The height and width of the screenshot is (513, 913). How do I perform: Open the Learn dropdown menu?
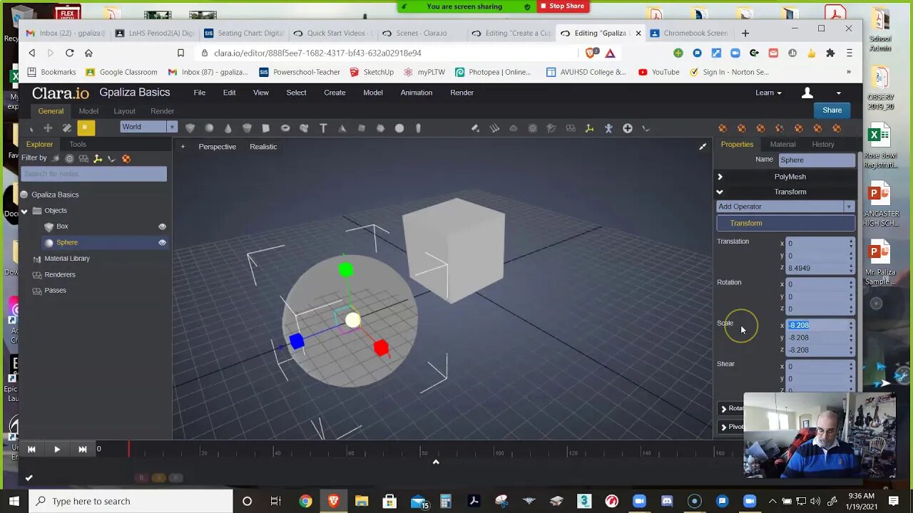[x=768, y=93]
